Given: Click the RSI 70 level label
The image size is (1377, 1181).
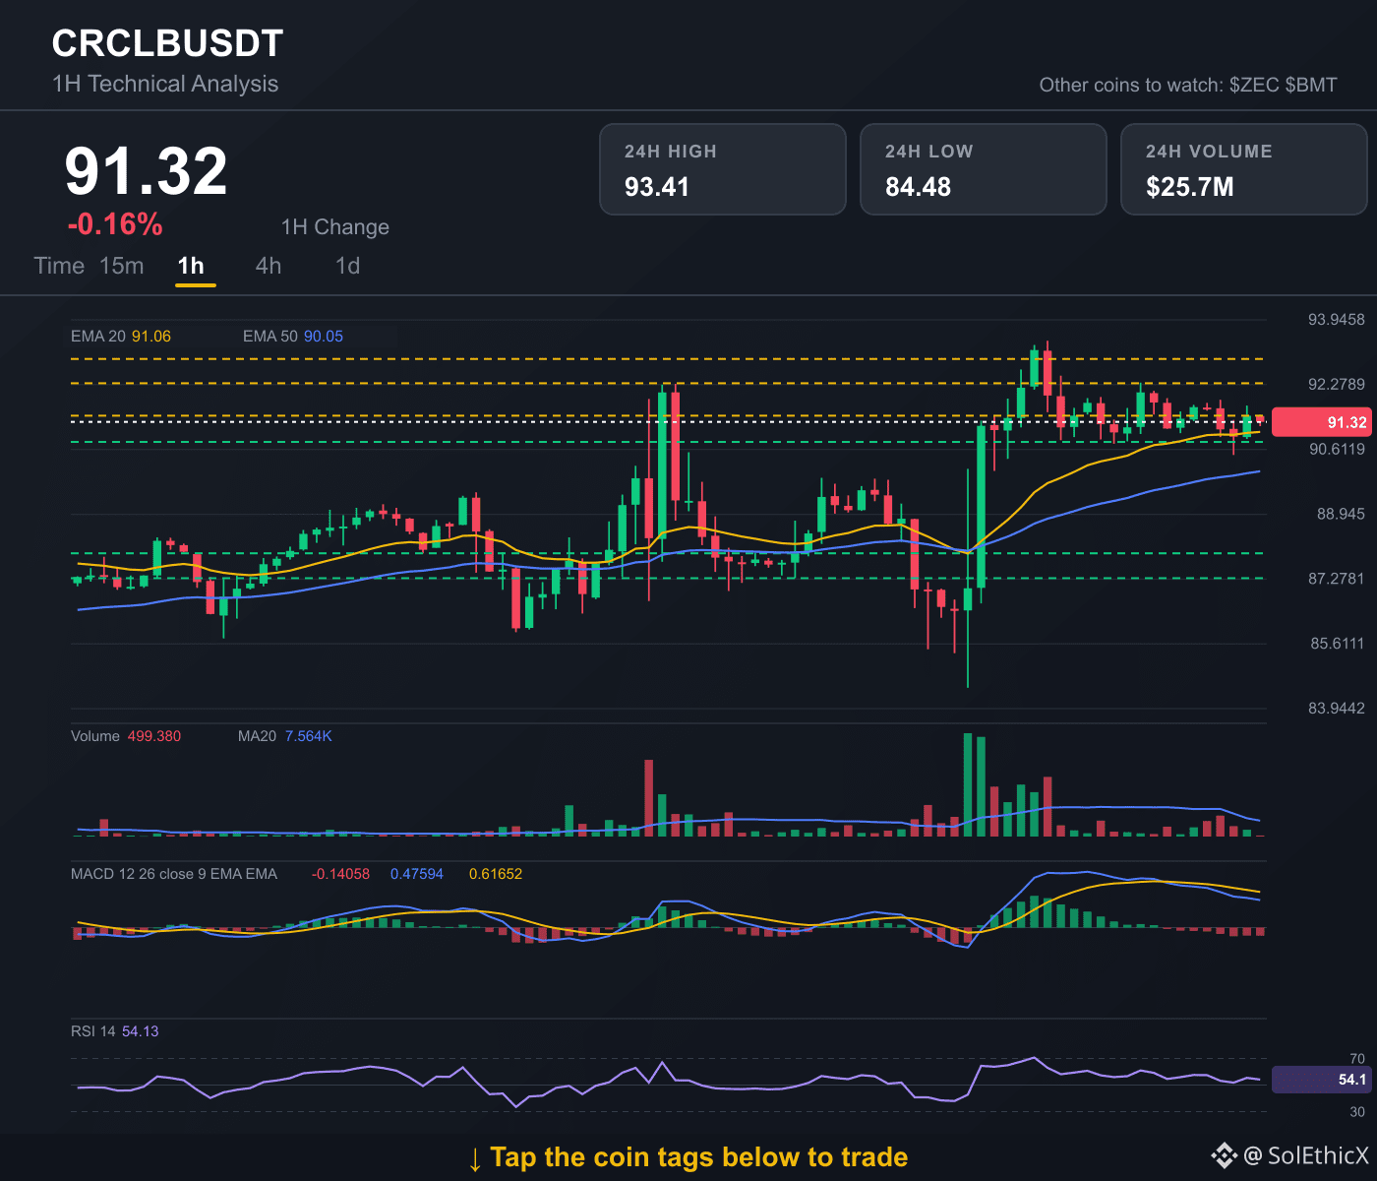Looking at the screenshot, I should tap(1357, 1059).
